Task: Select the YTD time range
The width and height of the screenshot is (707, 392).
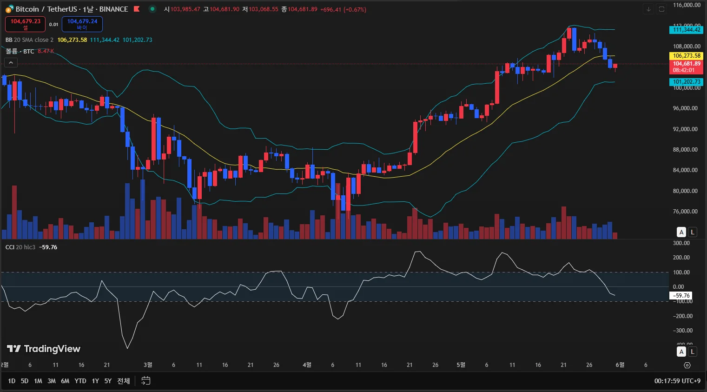Action: [80, 381]
